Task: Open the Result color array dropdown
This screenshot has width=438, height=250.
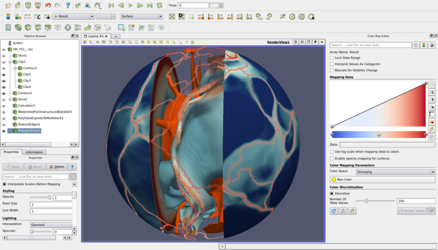Action: [x=73, y=16]
